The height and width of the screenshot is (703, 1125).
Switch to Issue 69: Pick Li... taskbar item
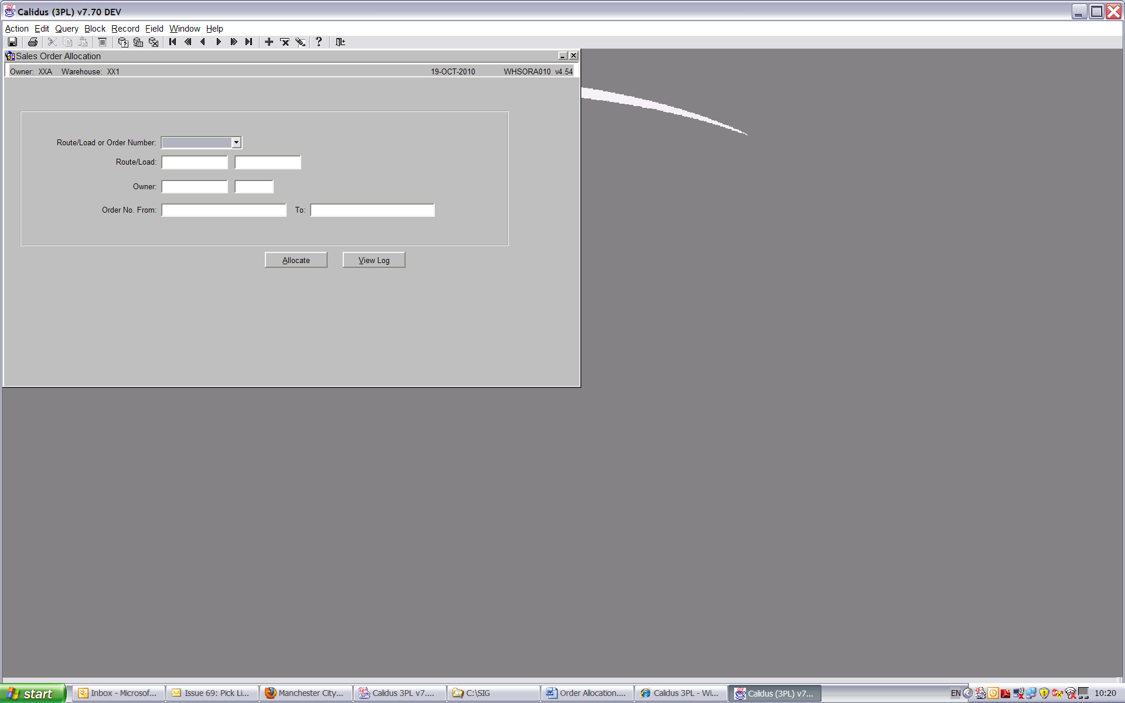tap(213, 693)
